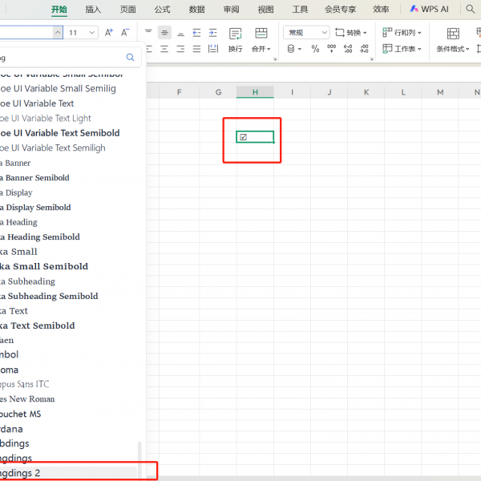Click the 条件格式 button

(453, 49)
